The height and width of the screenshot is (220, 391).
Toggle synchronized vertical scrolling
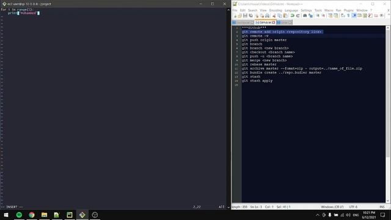tap(330, 16)
